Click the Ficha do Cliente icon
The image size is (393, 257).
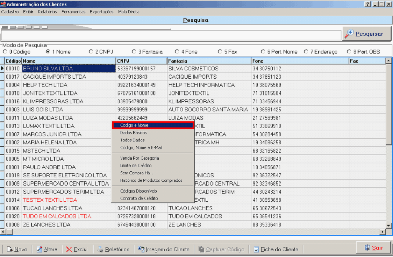pyautogui.click(x=256, y=249)
